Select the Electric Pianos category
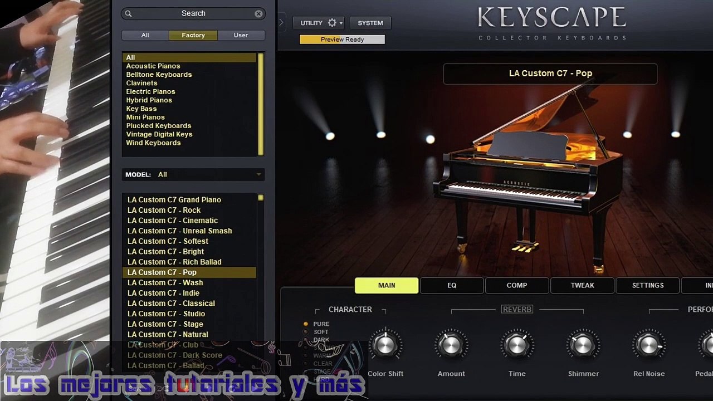The height and width of the screenshot is (401, 713). tap(189, 91)
